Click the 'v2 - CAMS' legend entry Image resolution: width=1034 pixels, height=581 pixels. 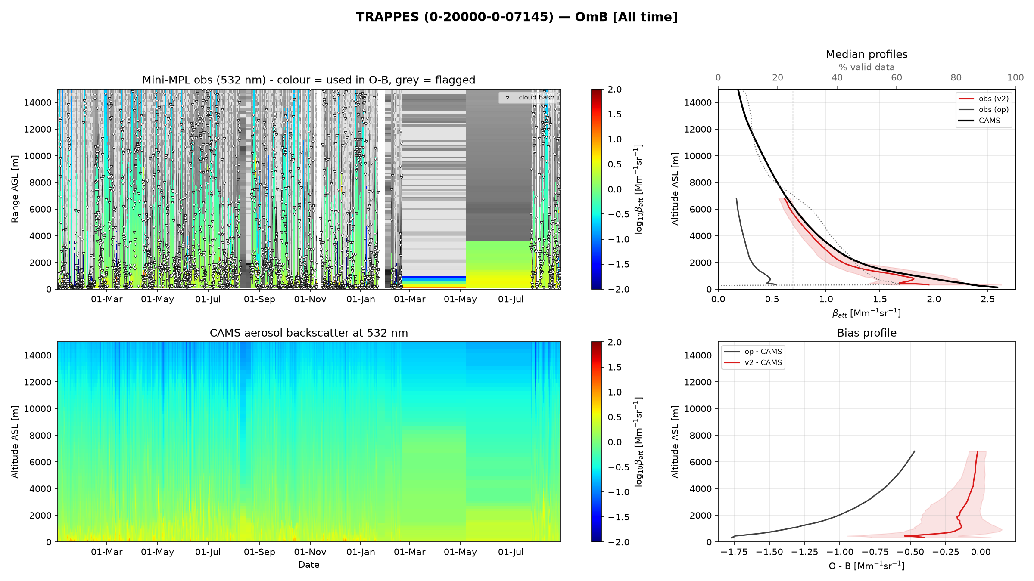click(x=753, y=362)
